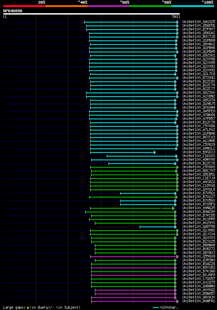Click the UniRef100_A4S821 label
Image resolution: width=217 pixels, height=310 pixels.
(199, 182)
